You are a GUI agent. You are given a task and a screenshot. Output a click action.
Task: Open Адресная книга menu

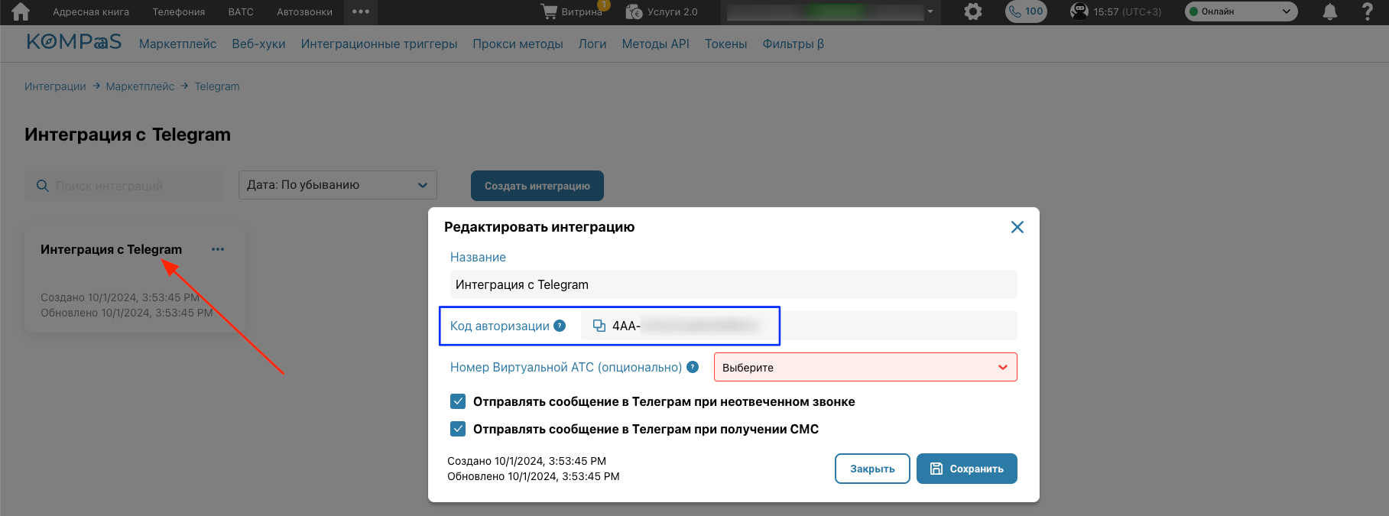pyautogui.click(x=91, y=11)
